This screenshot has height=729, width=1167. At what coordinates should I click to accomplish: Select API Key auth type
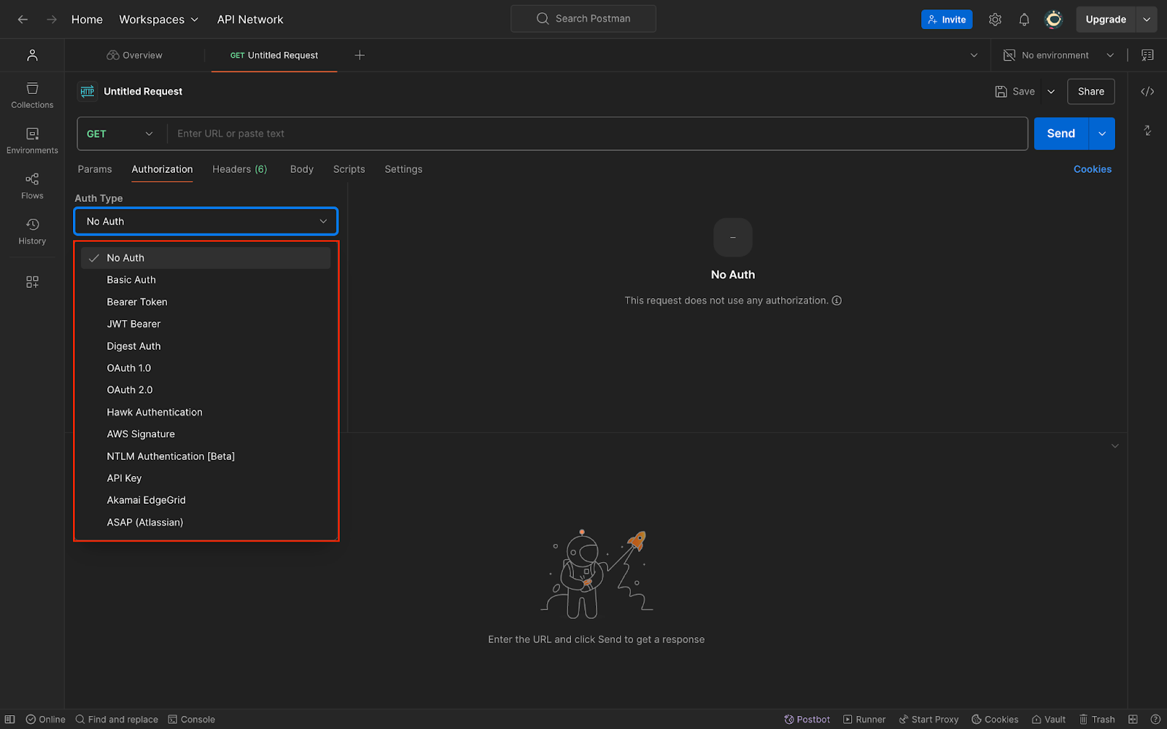tap(206, 478)
